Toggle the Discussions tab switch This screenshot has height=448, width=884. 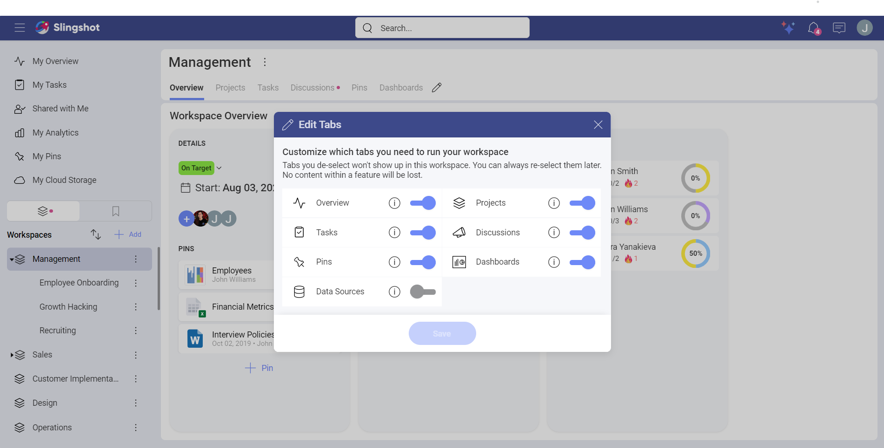pos(582,233)
